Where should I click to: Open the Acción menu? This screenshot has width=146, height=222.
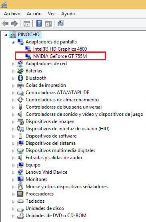tap(34, 14)
